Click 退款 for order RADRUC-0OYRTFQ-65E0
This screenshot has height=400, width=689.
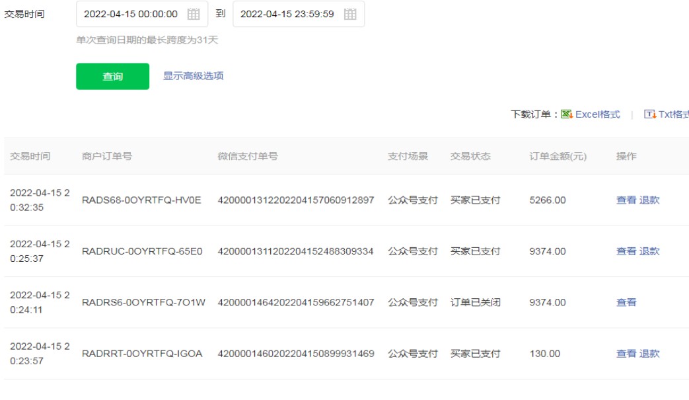pyautogui.click(x=649, y=251)
